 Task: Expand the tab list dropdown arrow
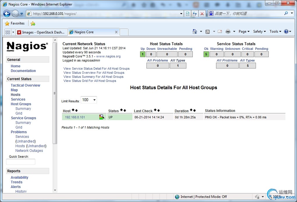pos(13,32)
